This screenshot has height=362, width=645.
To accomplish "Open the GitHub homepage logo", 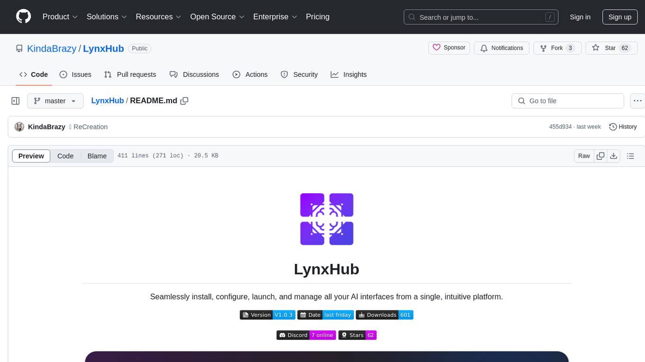I will coord(23,17).
